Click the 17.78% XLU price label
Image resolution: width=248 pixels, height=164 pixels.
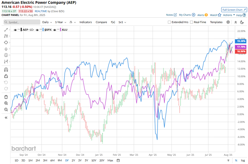pos(241,47)
